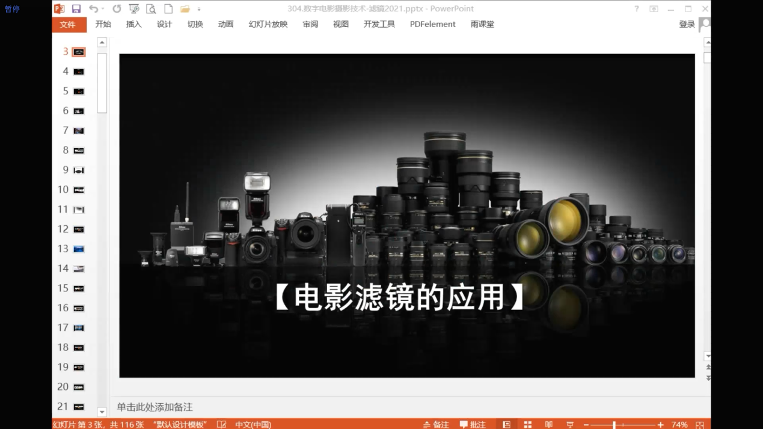Click the spell check icon in status bar
763x429 pixels.
[x=221, y=424]
